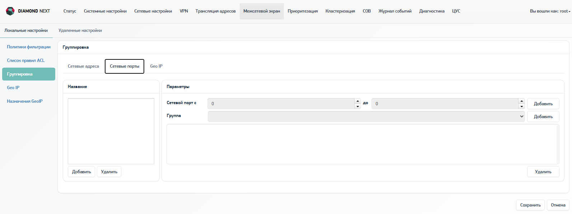Open Системные настройки menu

click(105, 11)
